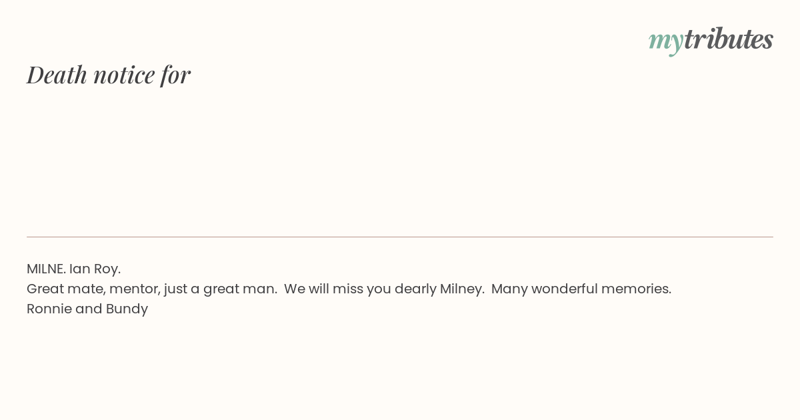Click the word "Death" in the heading
The image size is (800, 420).
[57, 75]
